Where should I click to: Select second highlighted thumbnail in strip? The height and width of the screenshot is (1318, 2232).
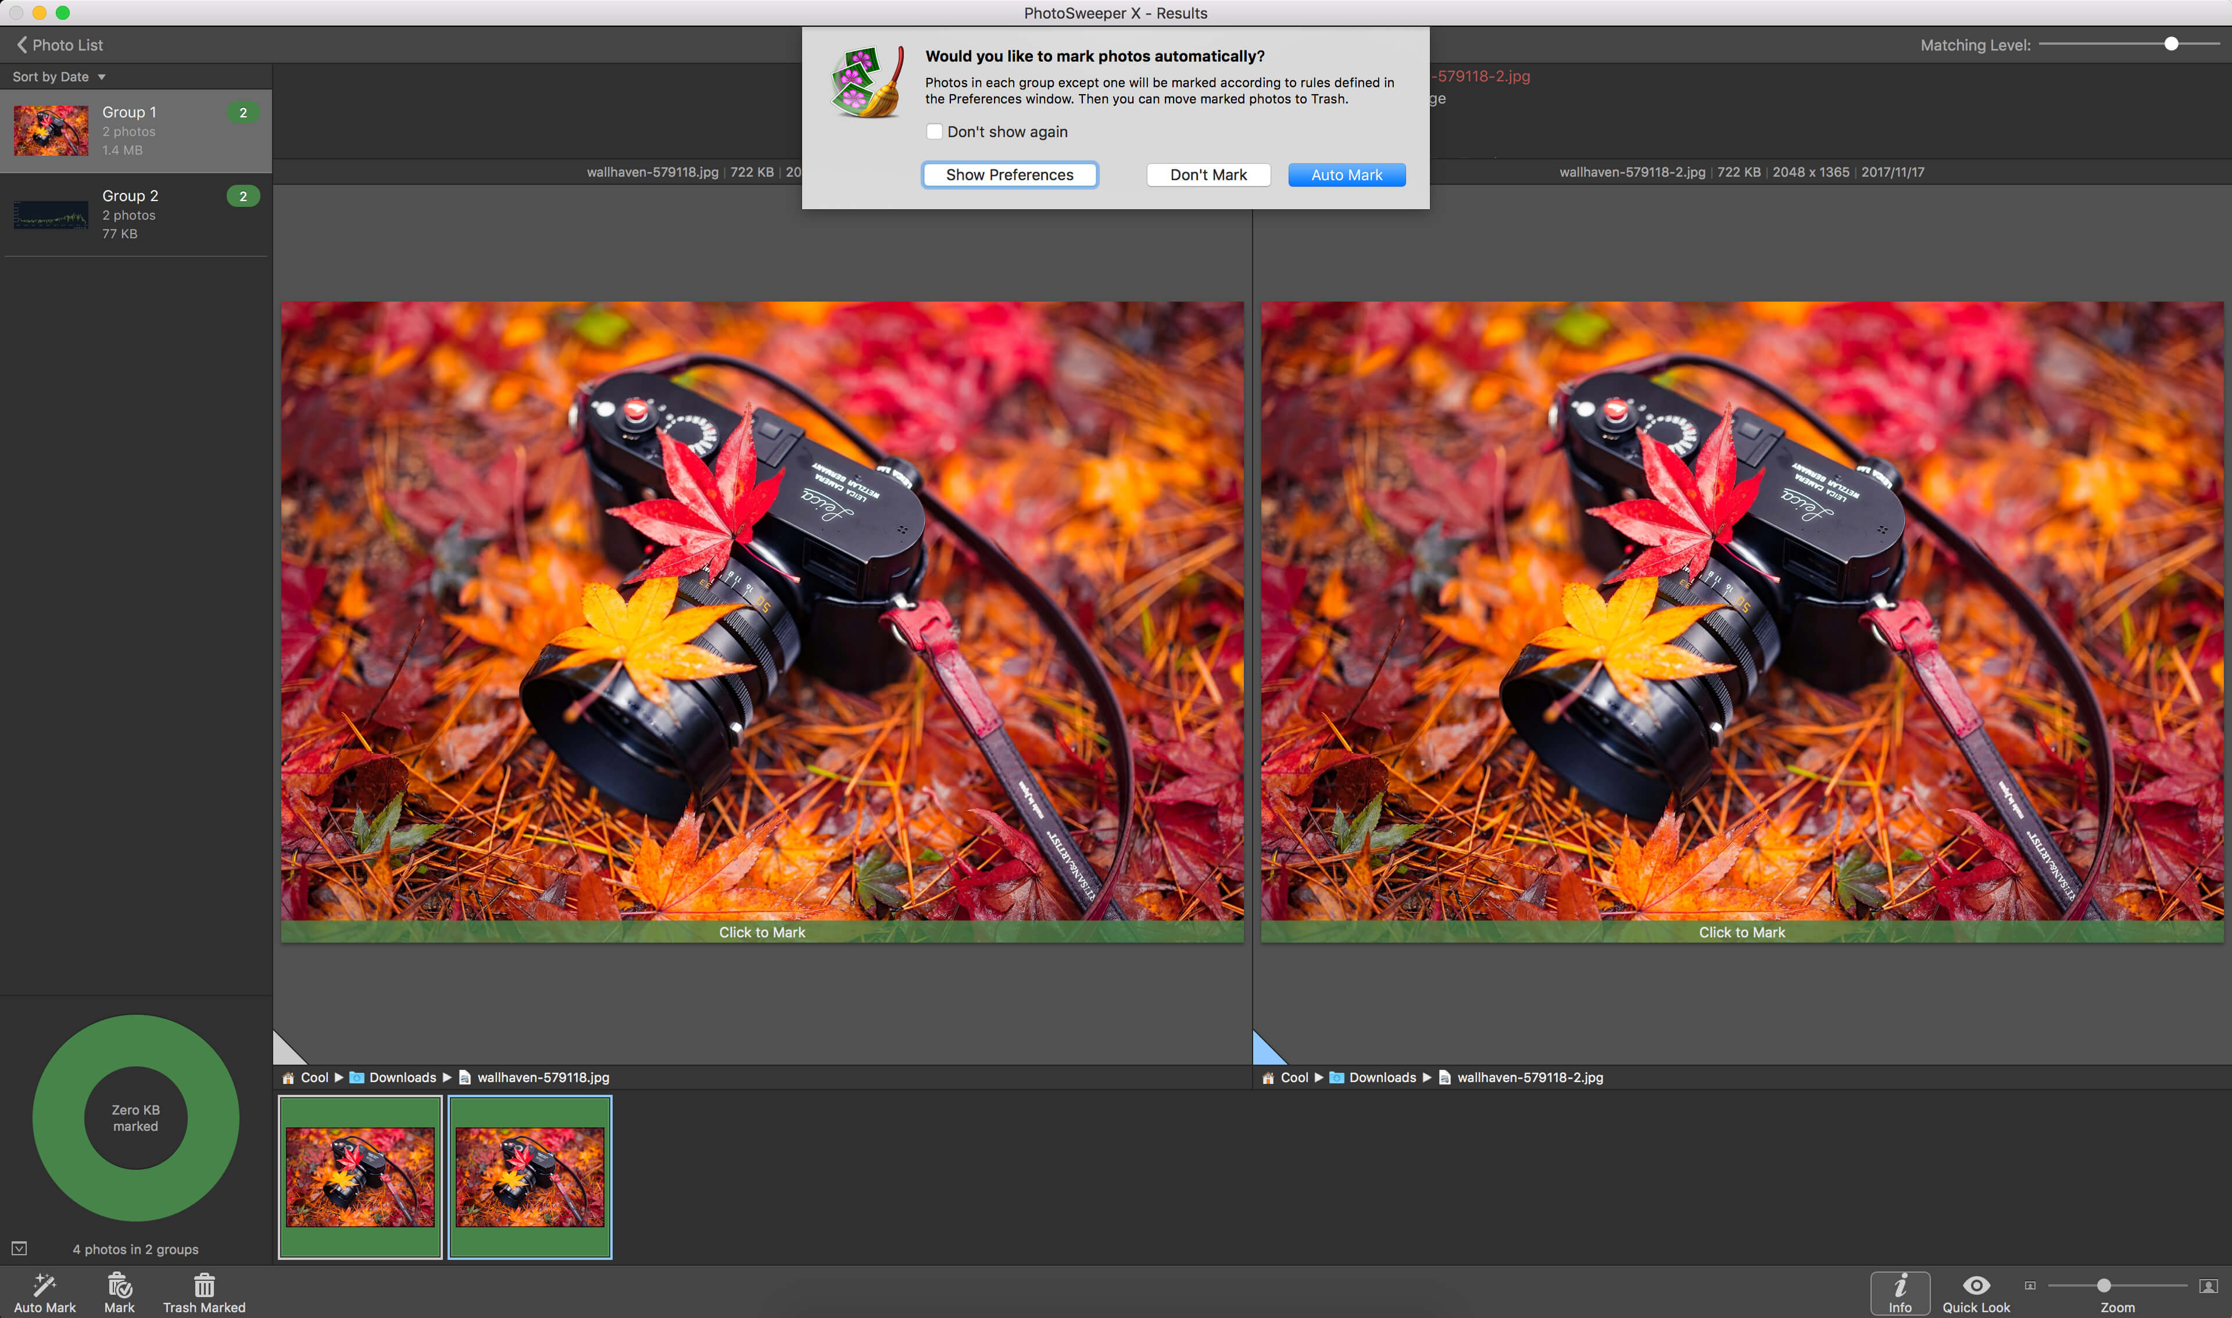pos(530,1177)
